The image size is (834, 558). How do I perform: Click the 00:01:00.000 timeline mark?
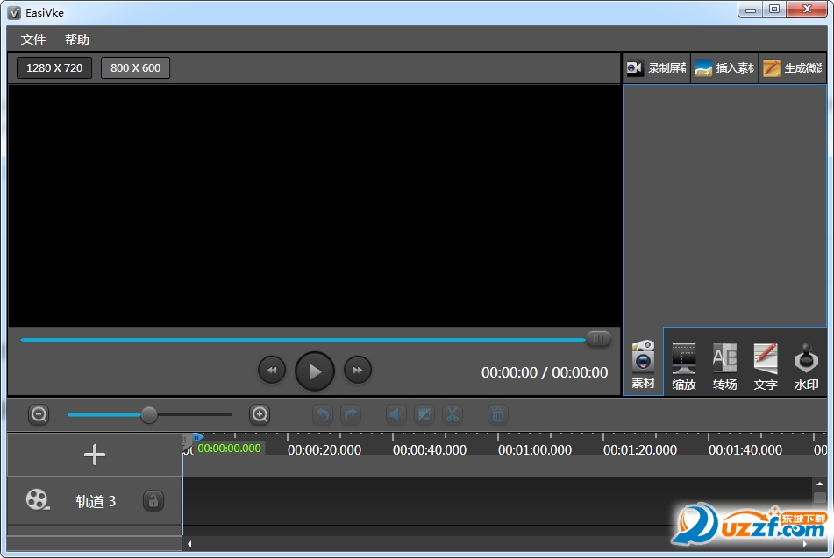pyautogui.click(x=535, y=450)
